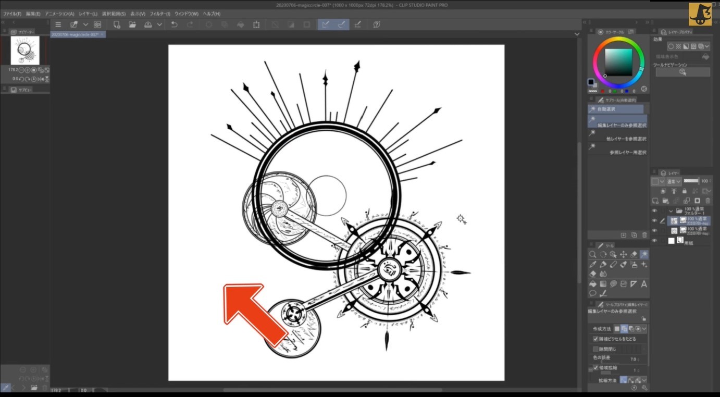Select the Fill bucket tool
720x397 pixels.
tap(593, 284)
